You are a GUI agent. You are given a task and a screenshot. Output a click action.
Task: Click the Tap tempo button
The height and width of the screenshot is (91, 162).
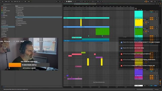(12, 2)
